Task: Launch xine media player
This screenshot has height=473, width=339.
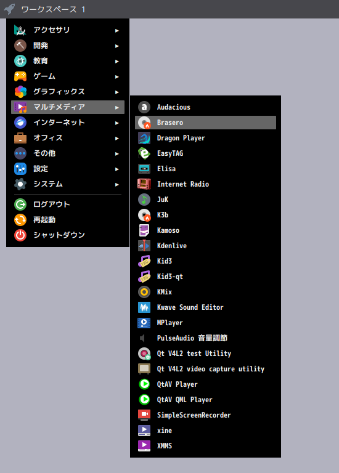Action: click(x=205, y=430)
